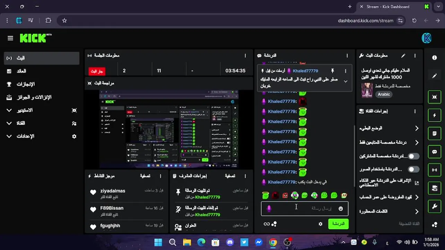Screen dimensions: 445x250
Task: Open Discord from the taskbar
Action: click(x=230, y=242)
